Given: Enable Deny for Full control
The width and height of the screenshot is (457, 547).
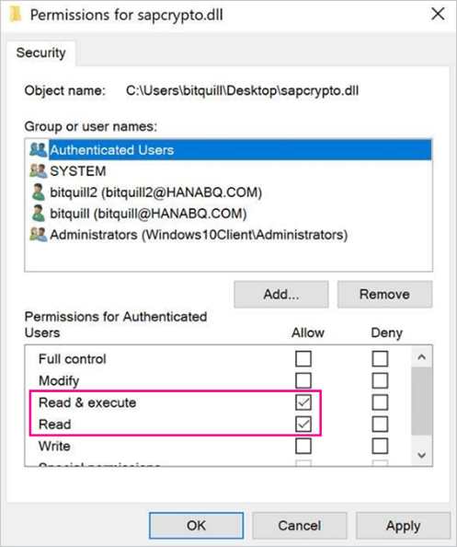Looking at the screenshot, I should pos(380,359).
